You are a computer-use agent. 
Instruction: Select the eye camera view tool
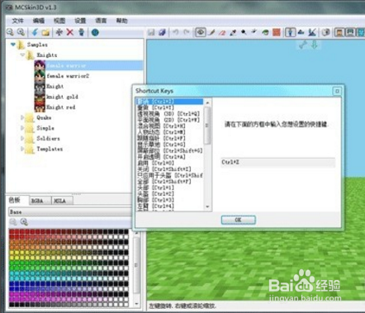click(x=201, y=32)
